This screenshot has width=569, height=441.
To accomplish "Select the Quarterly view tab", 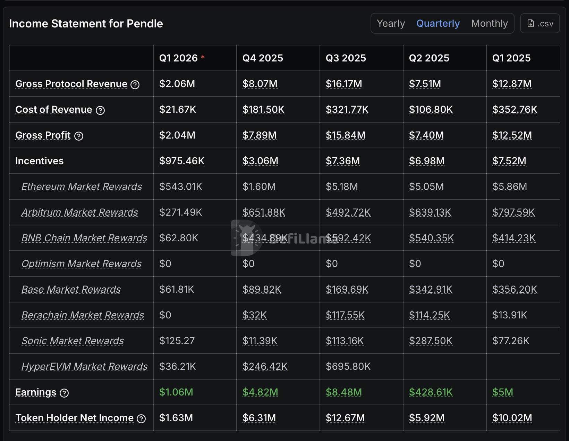I will point(438,23).
